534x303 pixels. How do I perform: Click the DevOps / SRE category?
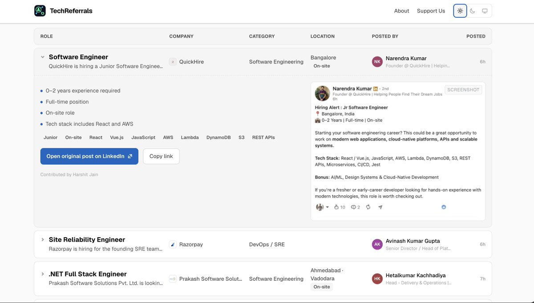click(x=267, y=244)
